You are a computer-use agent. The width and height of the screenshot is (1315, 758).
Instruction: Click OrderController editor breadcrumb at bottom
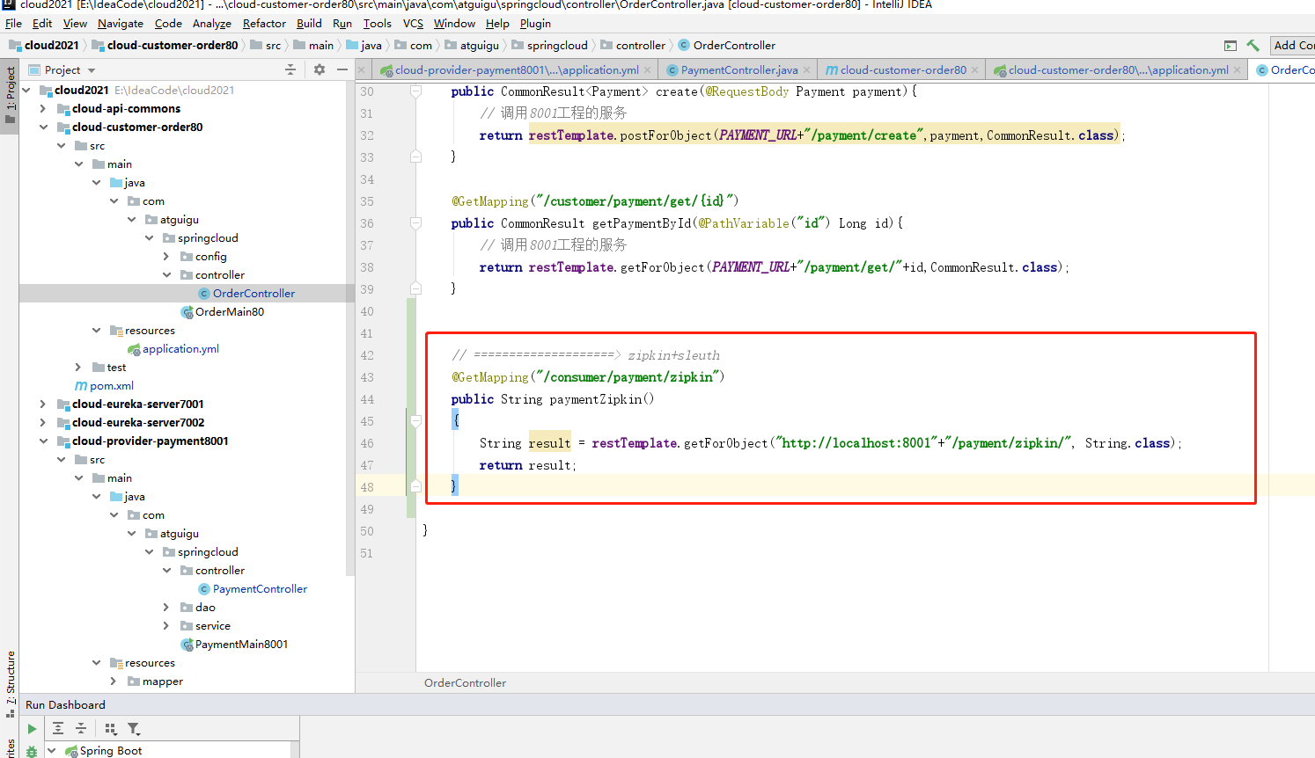click(465, 682)
